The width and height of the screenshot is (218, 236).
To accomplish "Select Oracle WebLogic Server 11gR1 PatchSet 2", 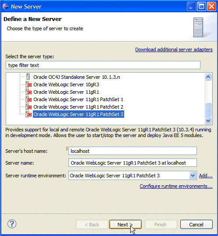I will point(78,107).
